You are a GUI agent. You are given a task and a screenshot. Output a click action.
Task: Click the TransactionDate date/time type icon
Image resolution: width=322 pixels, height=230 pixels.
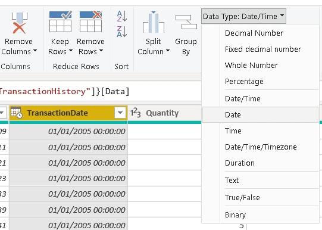[x=17, y=113]
